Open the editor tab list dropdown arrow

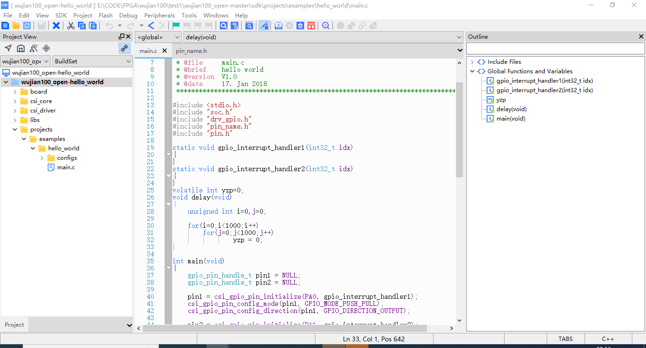click(460, 50)
